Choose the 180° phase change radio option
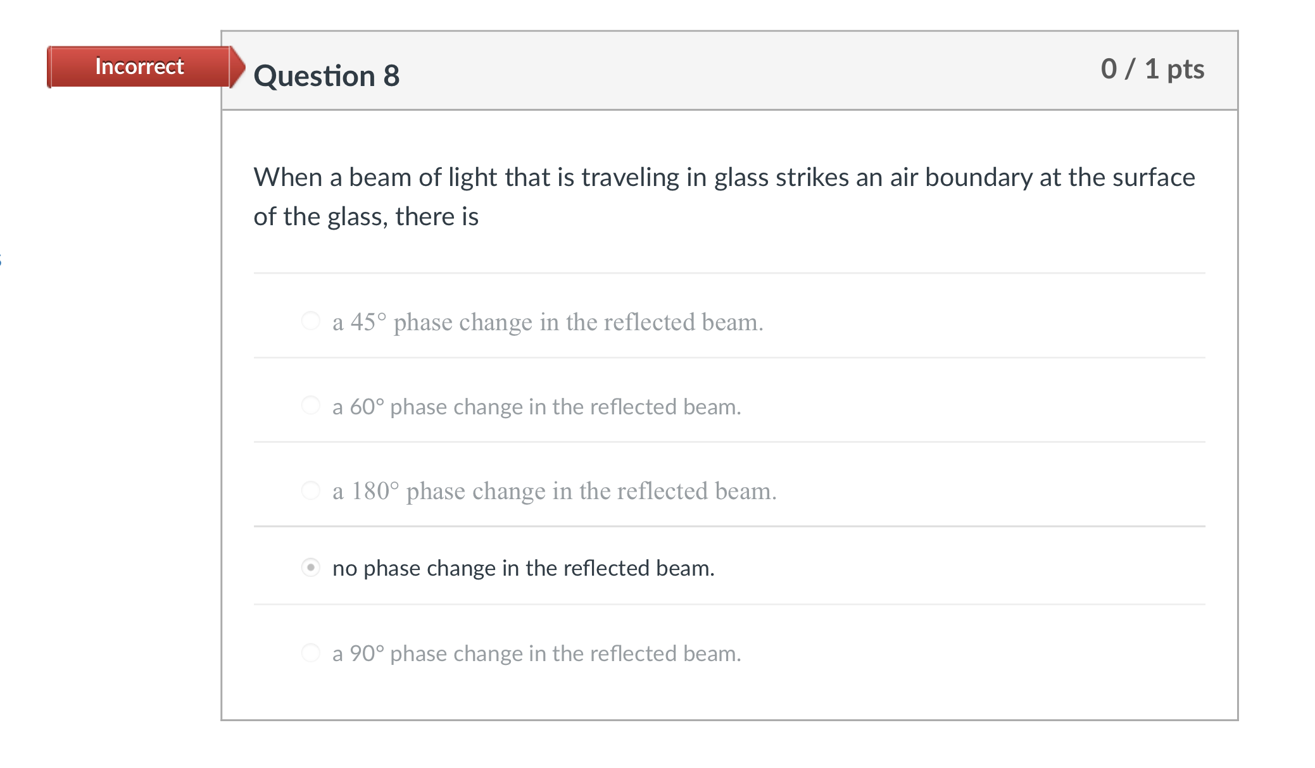1315x768 pixels. (x=310, y=490)
